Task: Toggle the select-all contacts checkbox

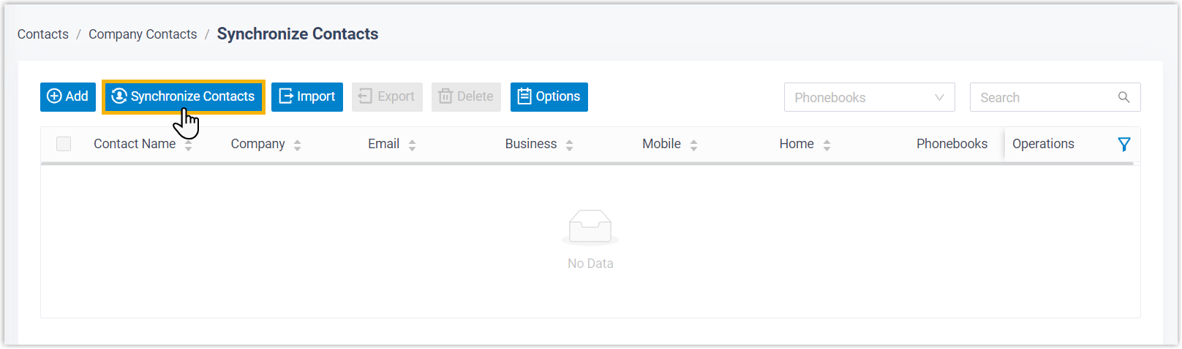Action: 64,144
